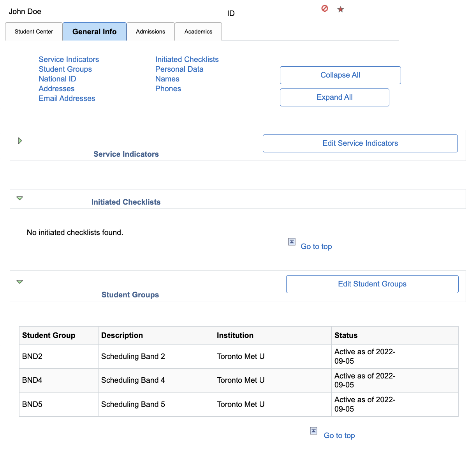
Task: Collapse the Initiated Checklists section
Action: [20, 198]
